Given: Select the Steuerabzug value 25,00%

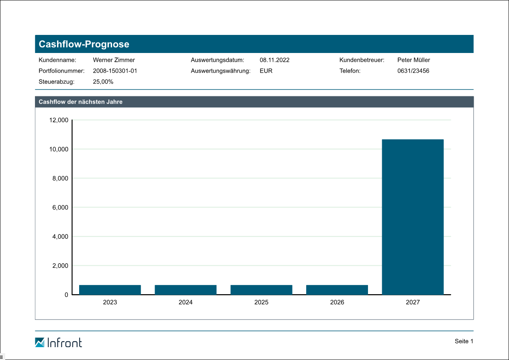Looking at the screenshot, I should [x=103, y=82].
